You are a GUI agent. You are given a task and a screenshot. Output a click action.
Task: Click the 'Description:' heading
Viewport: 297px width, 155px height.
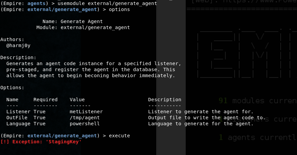click(18, 57)
